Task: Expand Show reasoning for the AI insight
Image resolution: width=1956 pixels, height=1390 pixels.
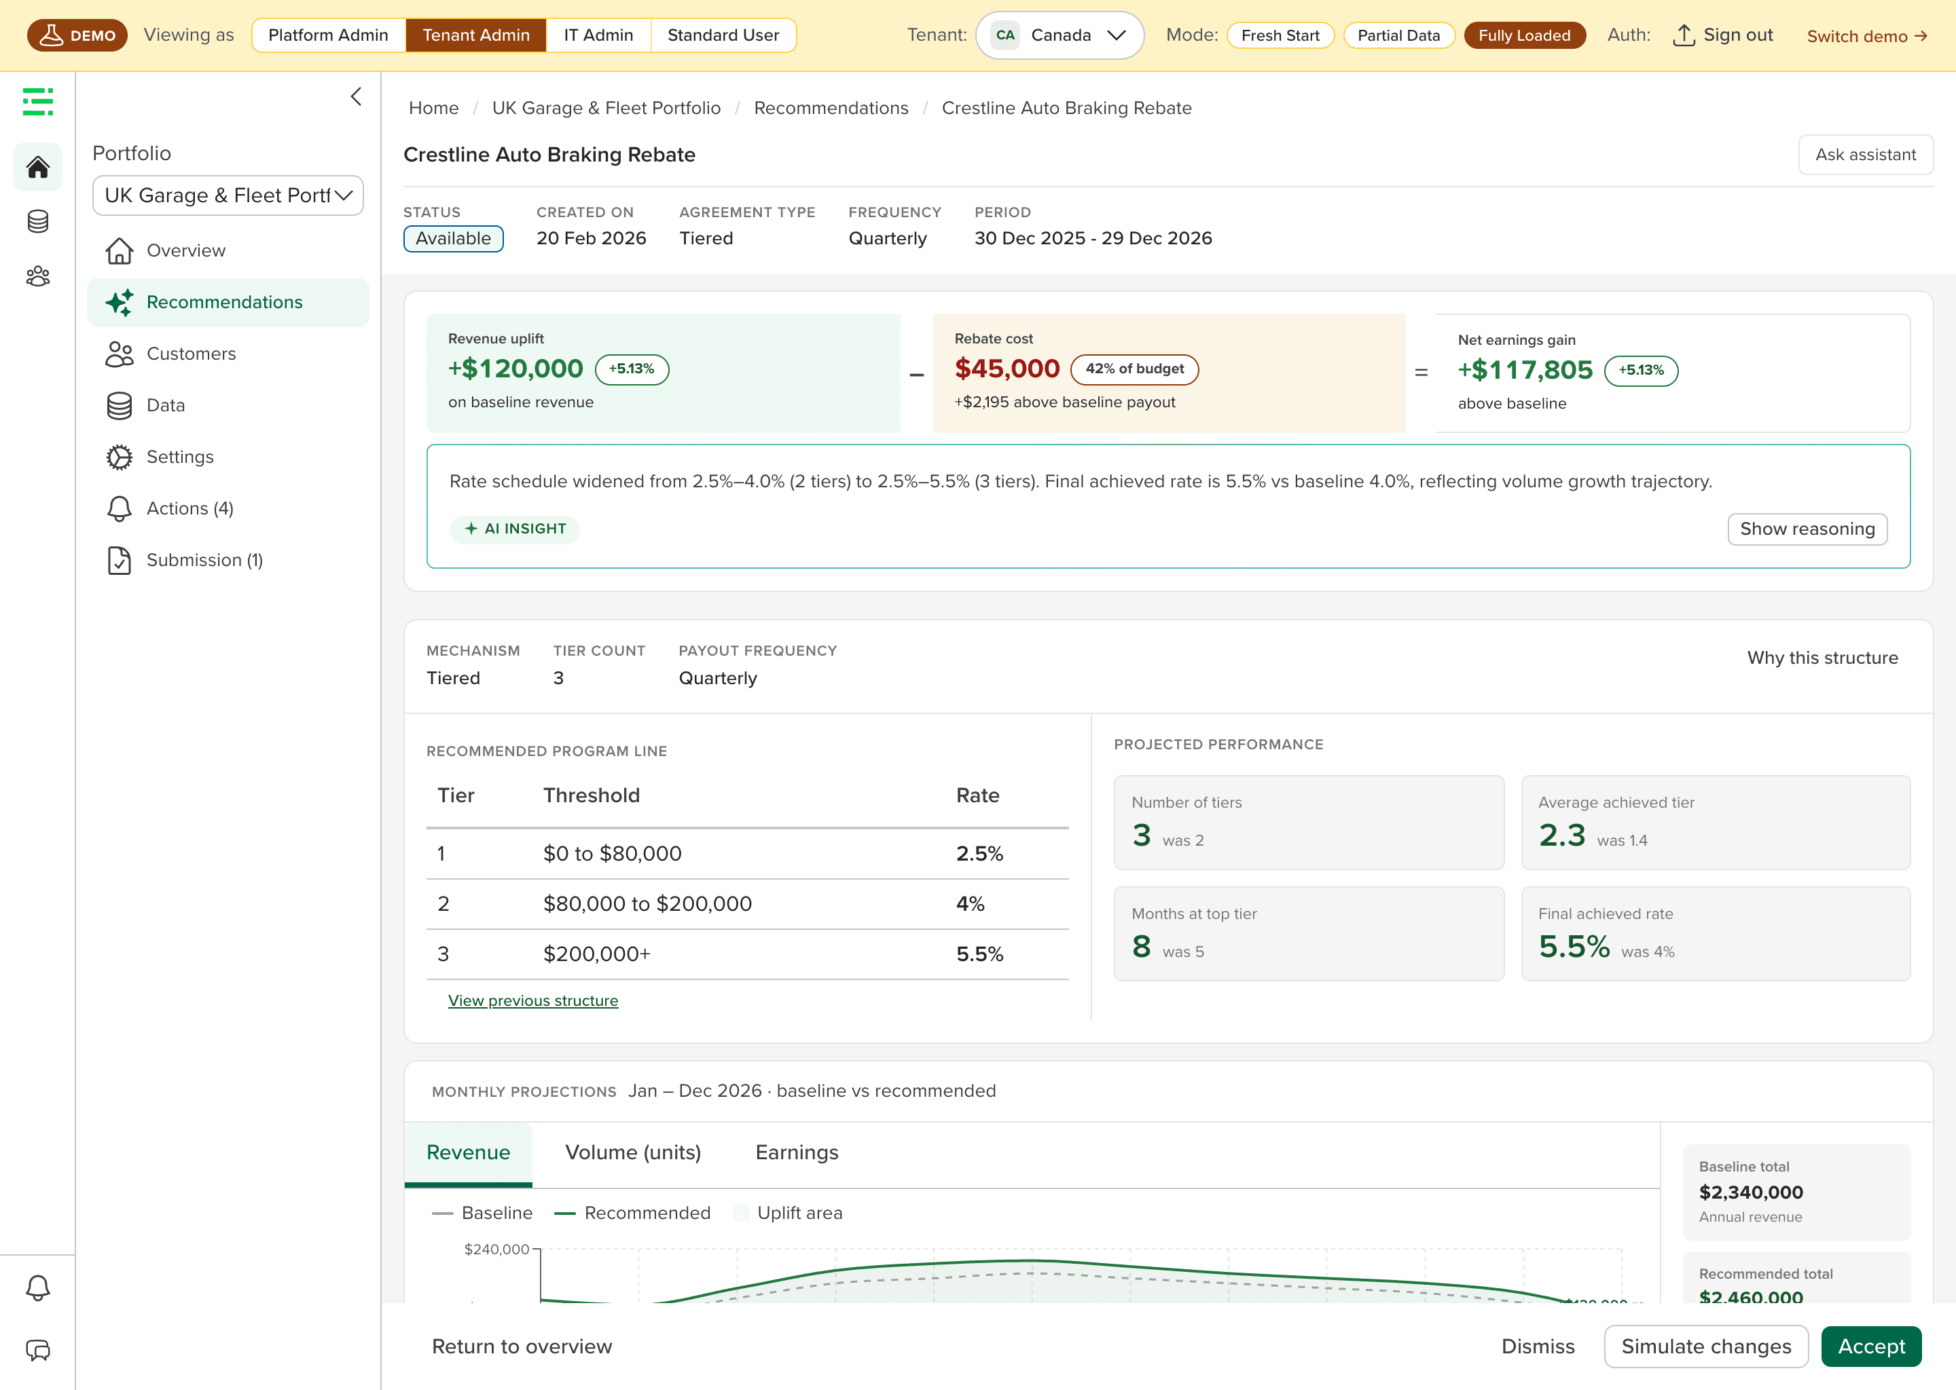Action: coord(1807,529)
